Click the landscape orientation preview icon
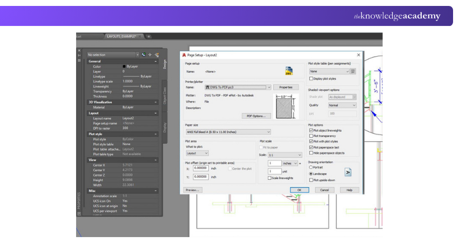The image size is (459, 243). pyautogui.click(x=348, y=172)
